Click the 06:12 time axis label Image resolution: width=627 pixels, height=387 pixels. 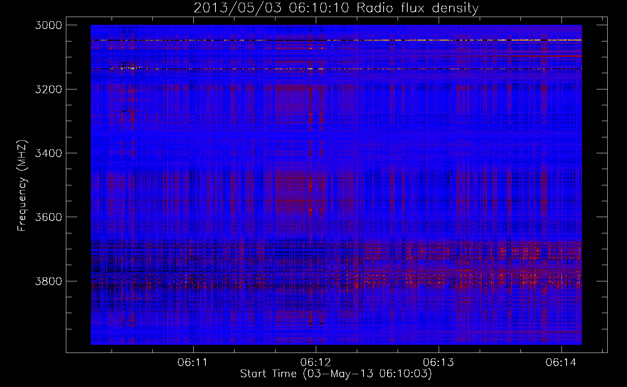coord(315,363)
